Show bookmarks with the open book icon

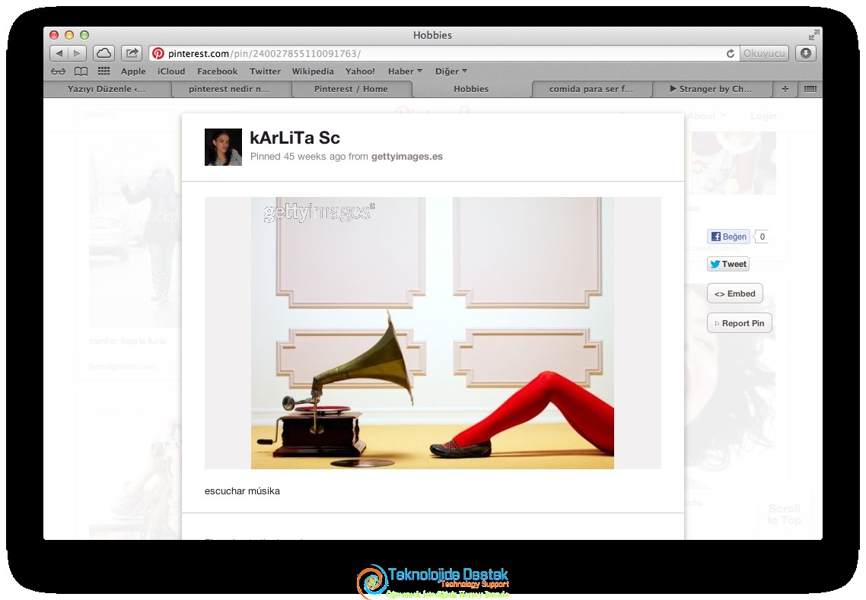tap(81, 71)
